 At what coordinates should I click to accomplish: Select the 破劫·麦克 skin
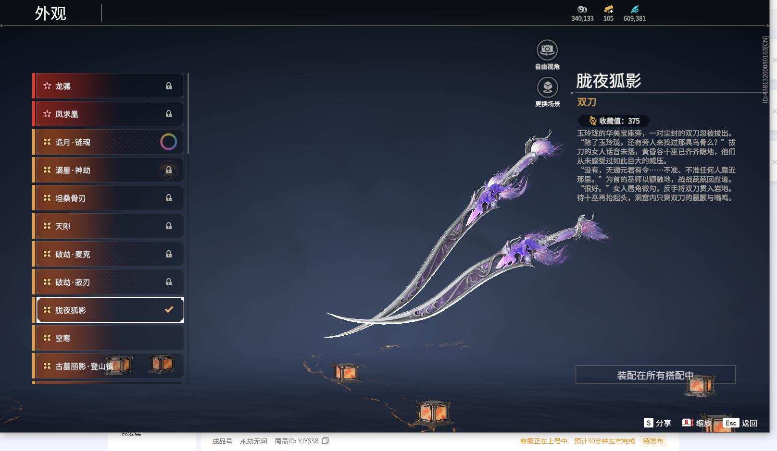point(108,254)
